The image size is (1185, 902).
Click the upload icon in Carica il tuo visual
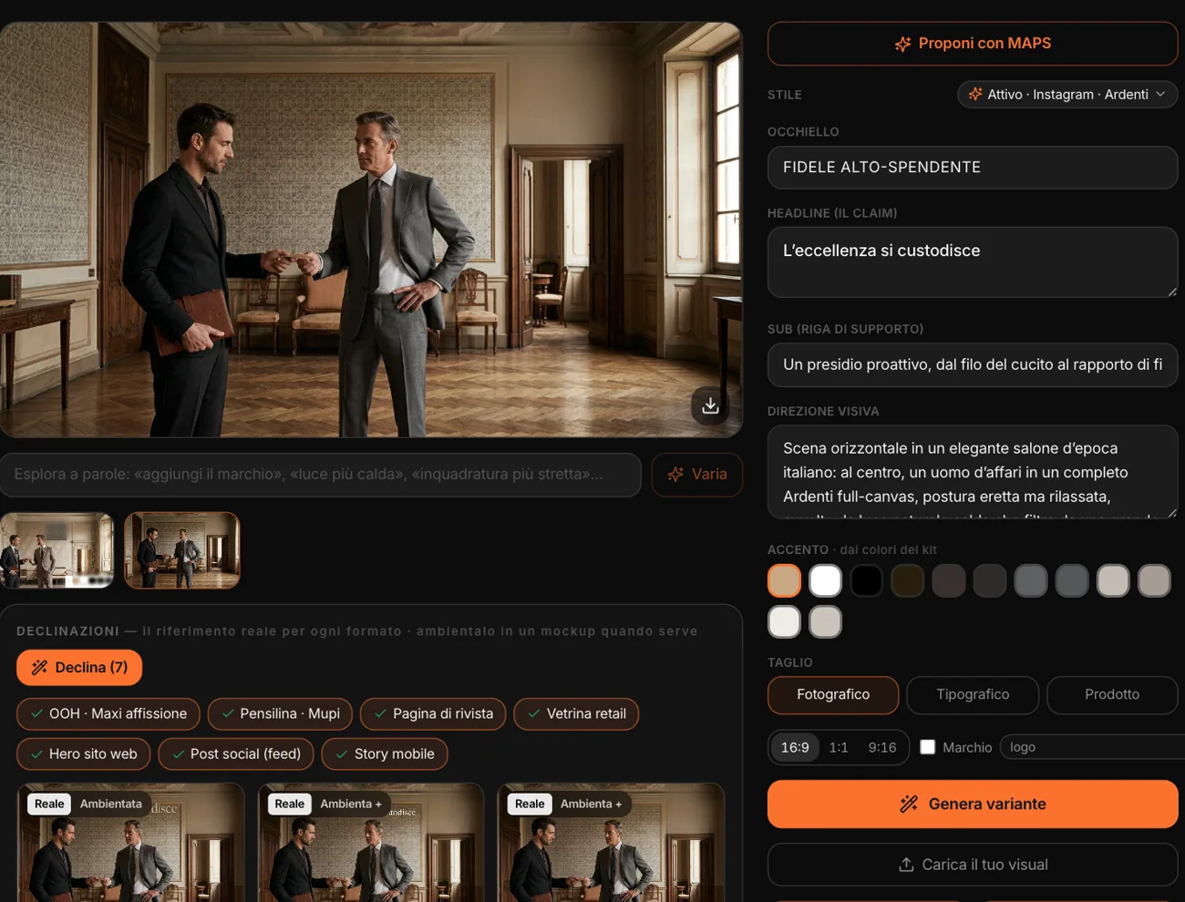click(x=906, y=865)
